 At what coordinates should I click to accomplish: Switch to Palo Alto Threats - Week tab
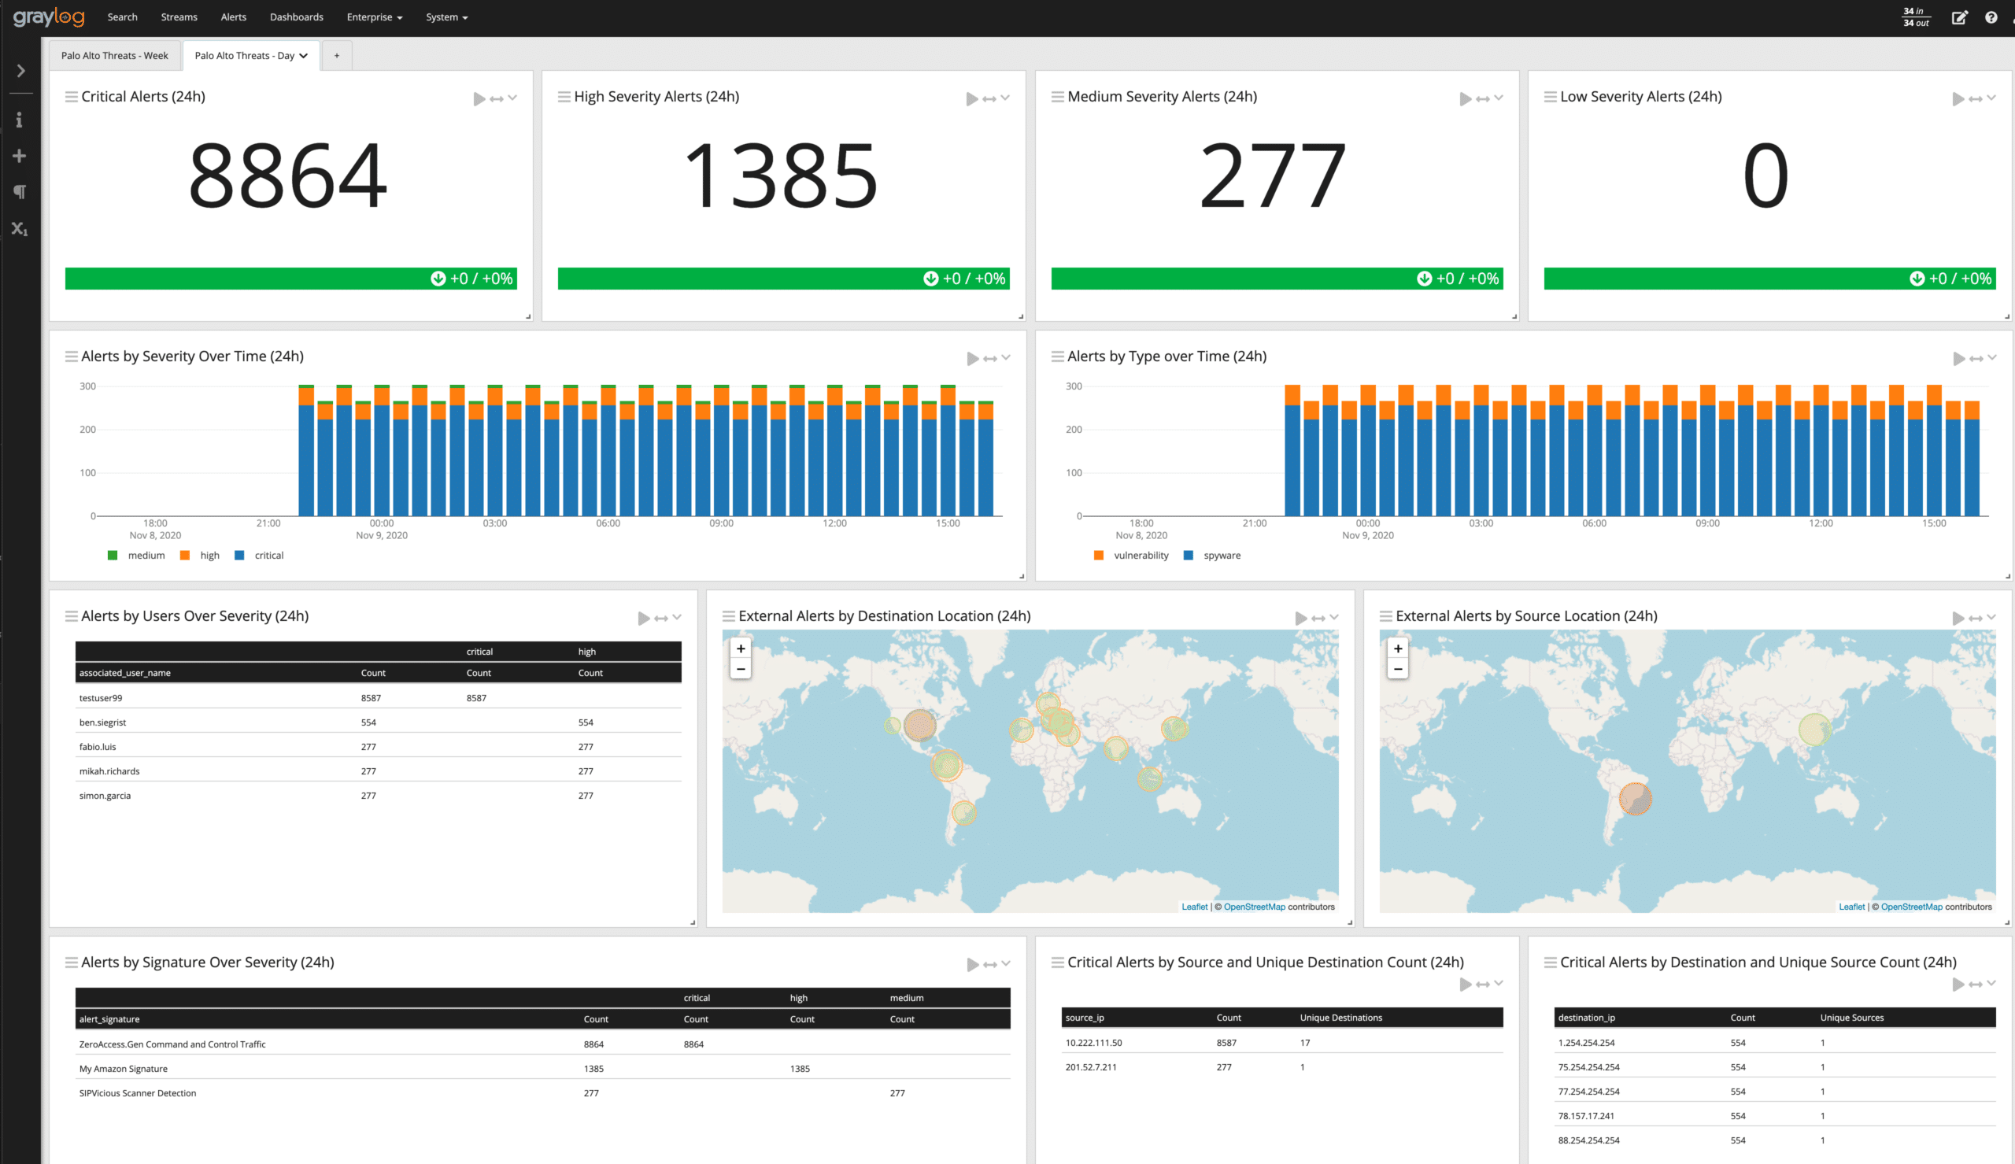pos(114,56)
